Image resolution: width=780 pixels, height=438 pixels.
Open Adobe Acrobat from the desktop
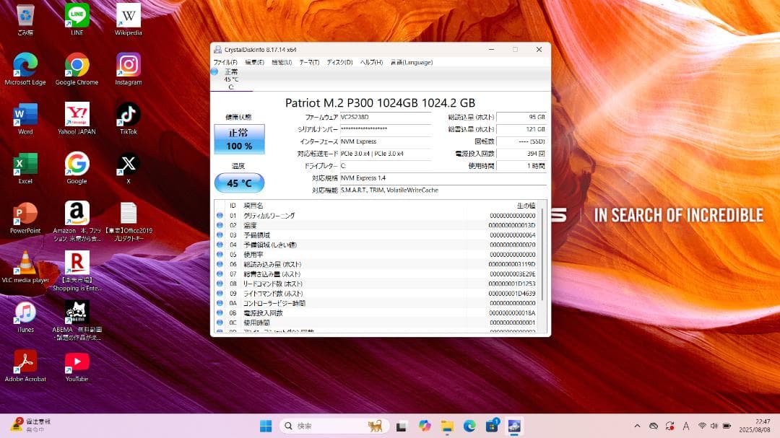coord(25,361)
